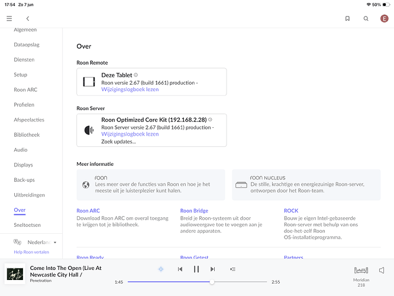Image resolution: width=394 pixels, height=296 pixels.
Task: Open Back-ups settings
Action: [24, 180]
